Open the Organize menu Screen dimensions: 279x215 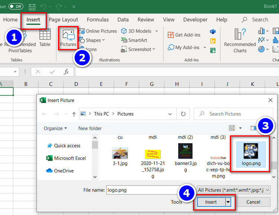click(x=55, y=128)
